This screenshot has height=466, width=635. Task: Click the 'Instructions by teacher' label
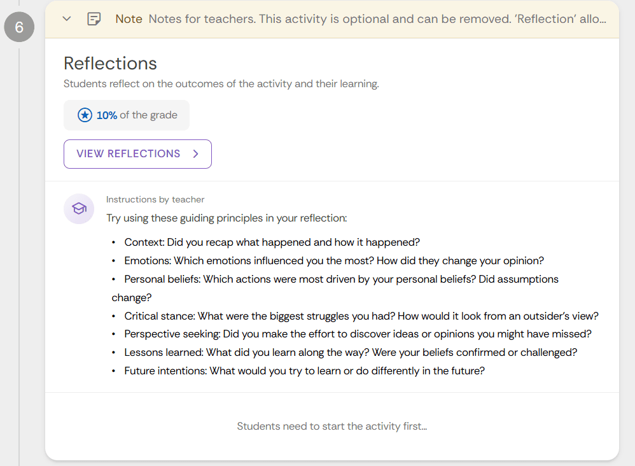[155, 200]
